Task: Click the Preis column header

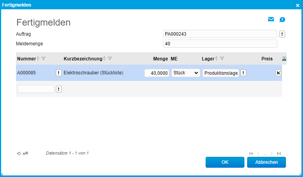Action: [267, 58]
